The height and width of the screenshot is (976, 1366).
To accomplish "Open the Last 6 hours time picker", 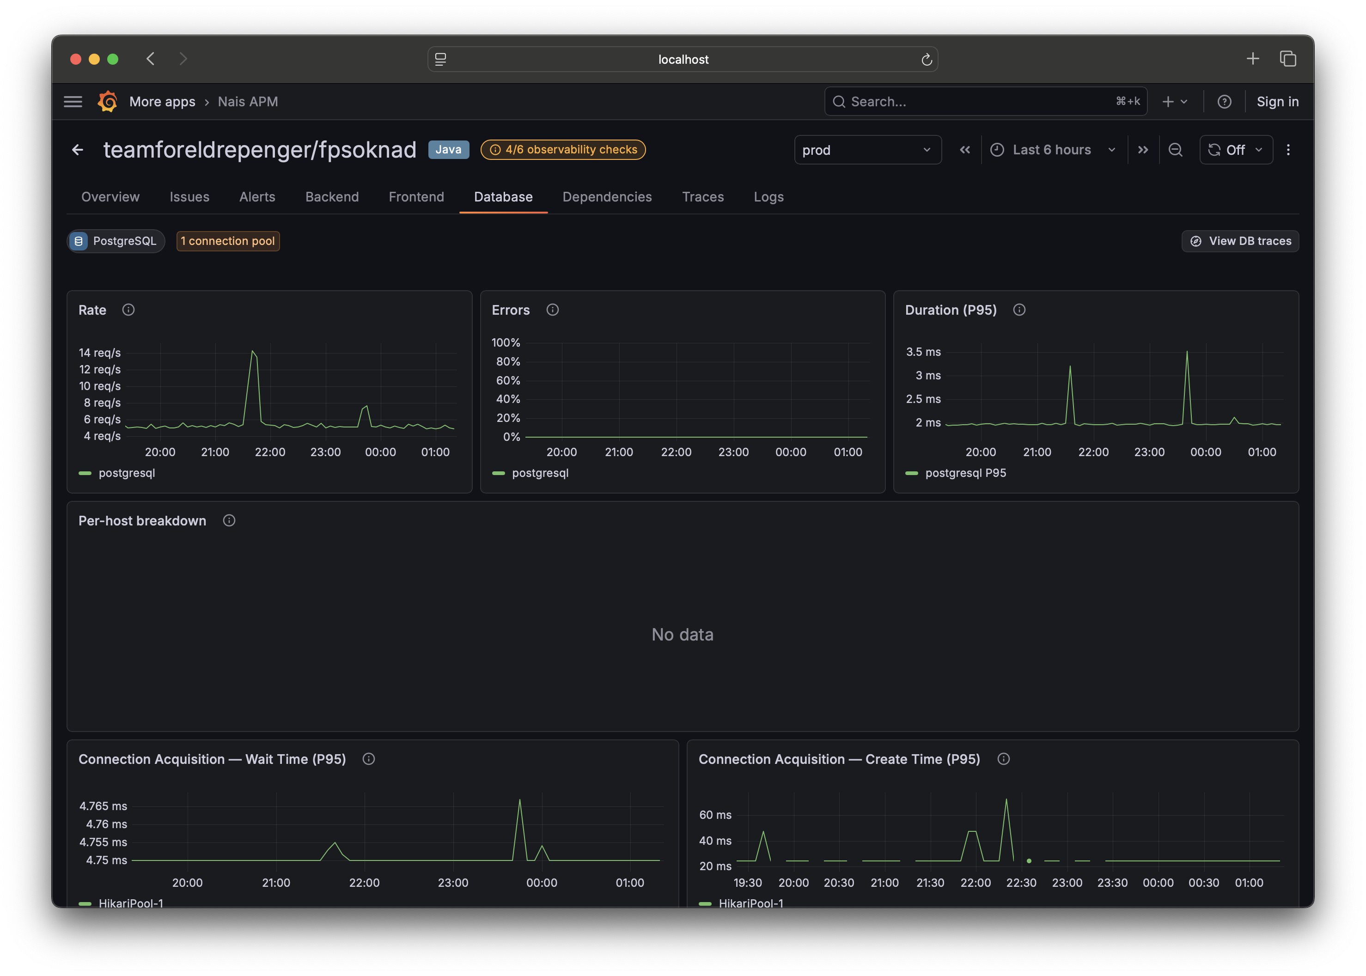I will tap(1054, 150).
